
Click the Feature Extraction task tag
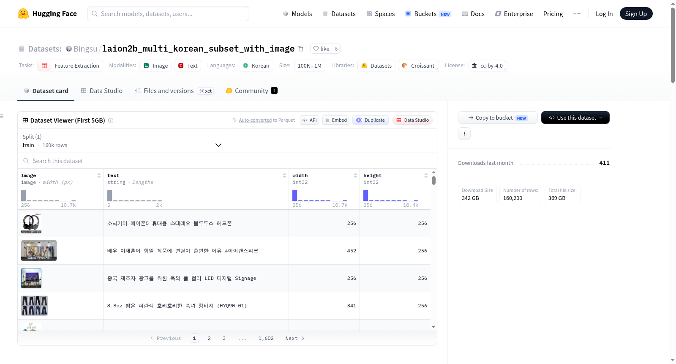click(70, 66)
